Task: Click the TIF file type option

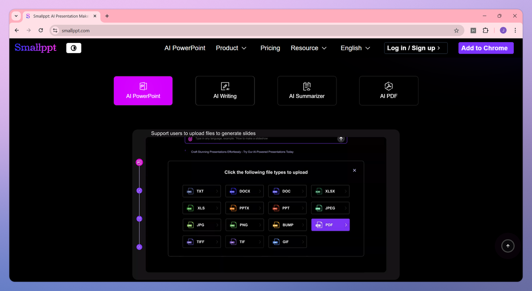Action: coord(245,242)
